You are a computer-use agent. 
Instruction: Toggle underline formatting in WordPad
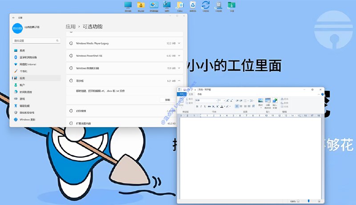tap(205, 106)
